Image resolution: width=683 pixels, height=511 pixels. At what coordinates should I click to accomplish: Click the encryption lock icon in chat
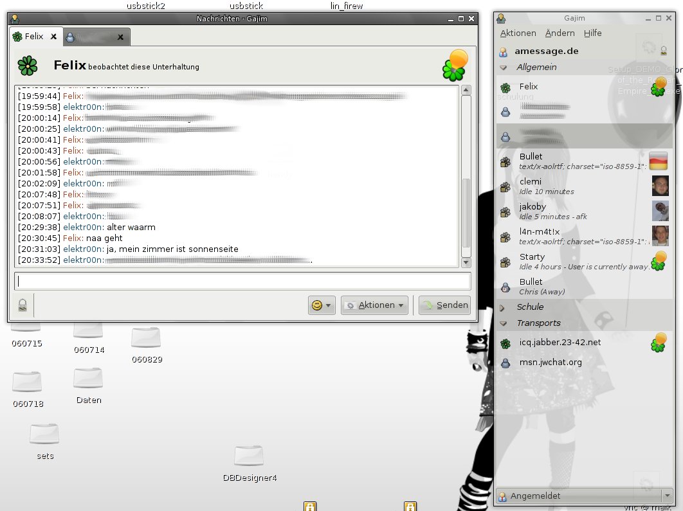tap(23, 305)
